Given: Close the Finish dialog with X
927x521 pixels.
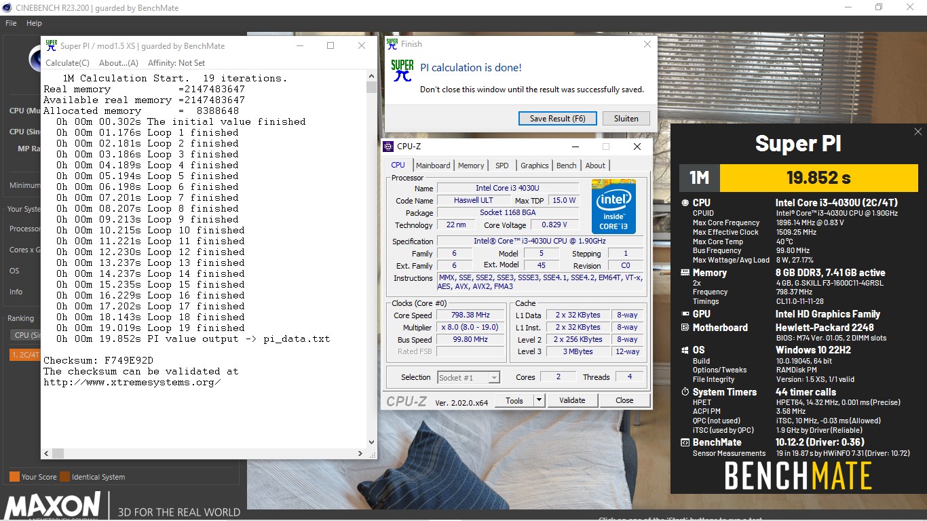Looking at the screenshot, I should pos(647,44).
